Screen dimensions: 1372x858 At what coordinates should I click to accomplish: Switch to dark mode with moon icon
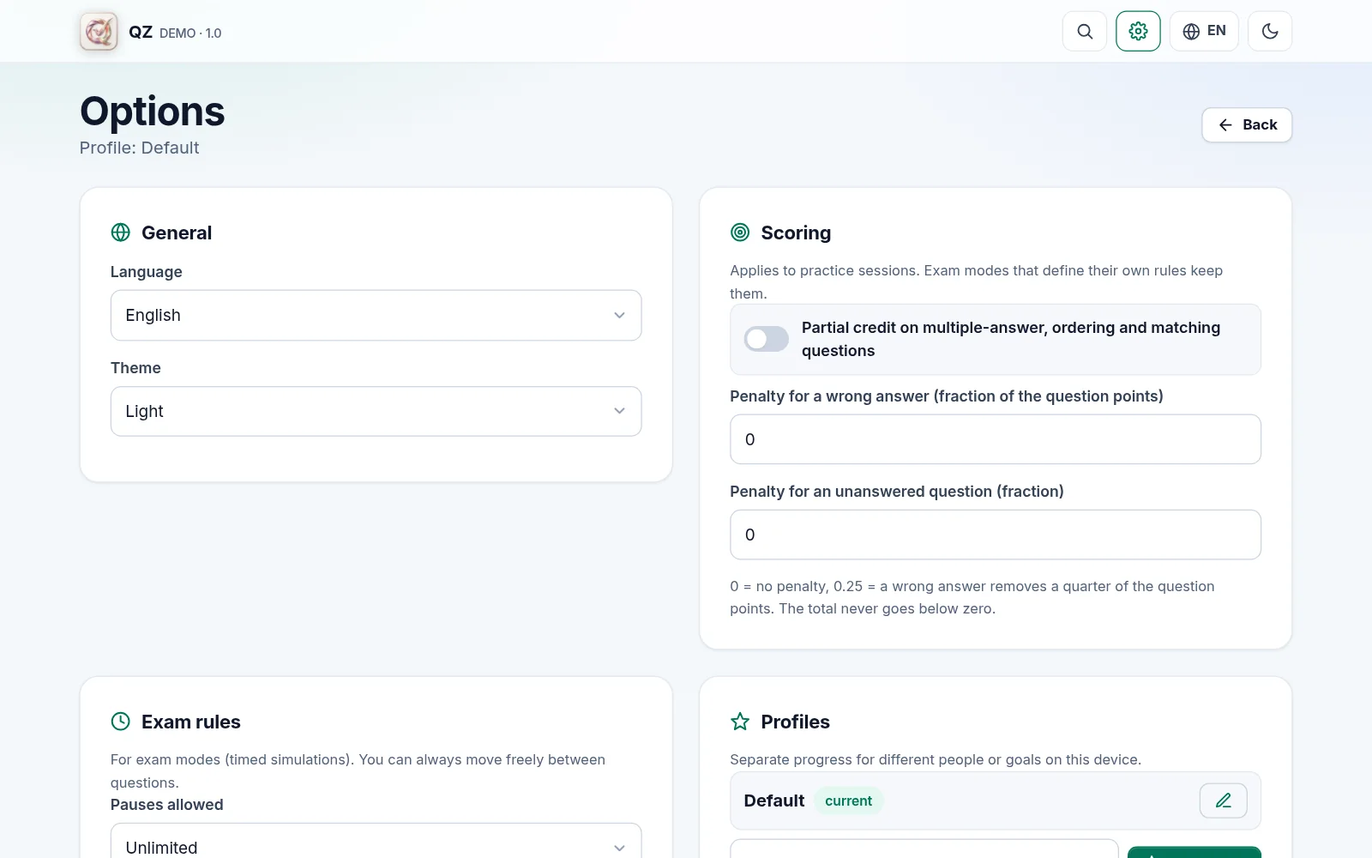pos(1270,32)
